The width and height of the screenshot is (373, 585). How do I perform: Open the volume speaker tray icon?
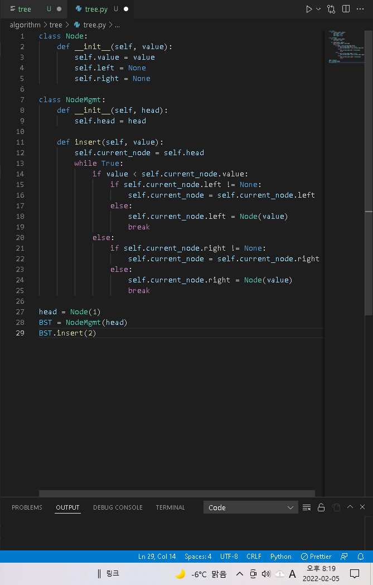coord(266,574)
